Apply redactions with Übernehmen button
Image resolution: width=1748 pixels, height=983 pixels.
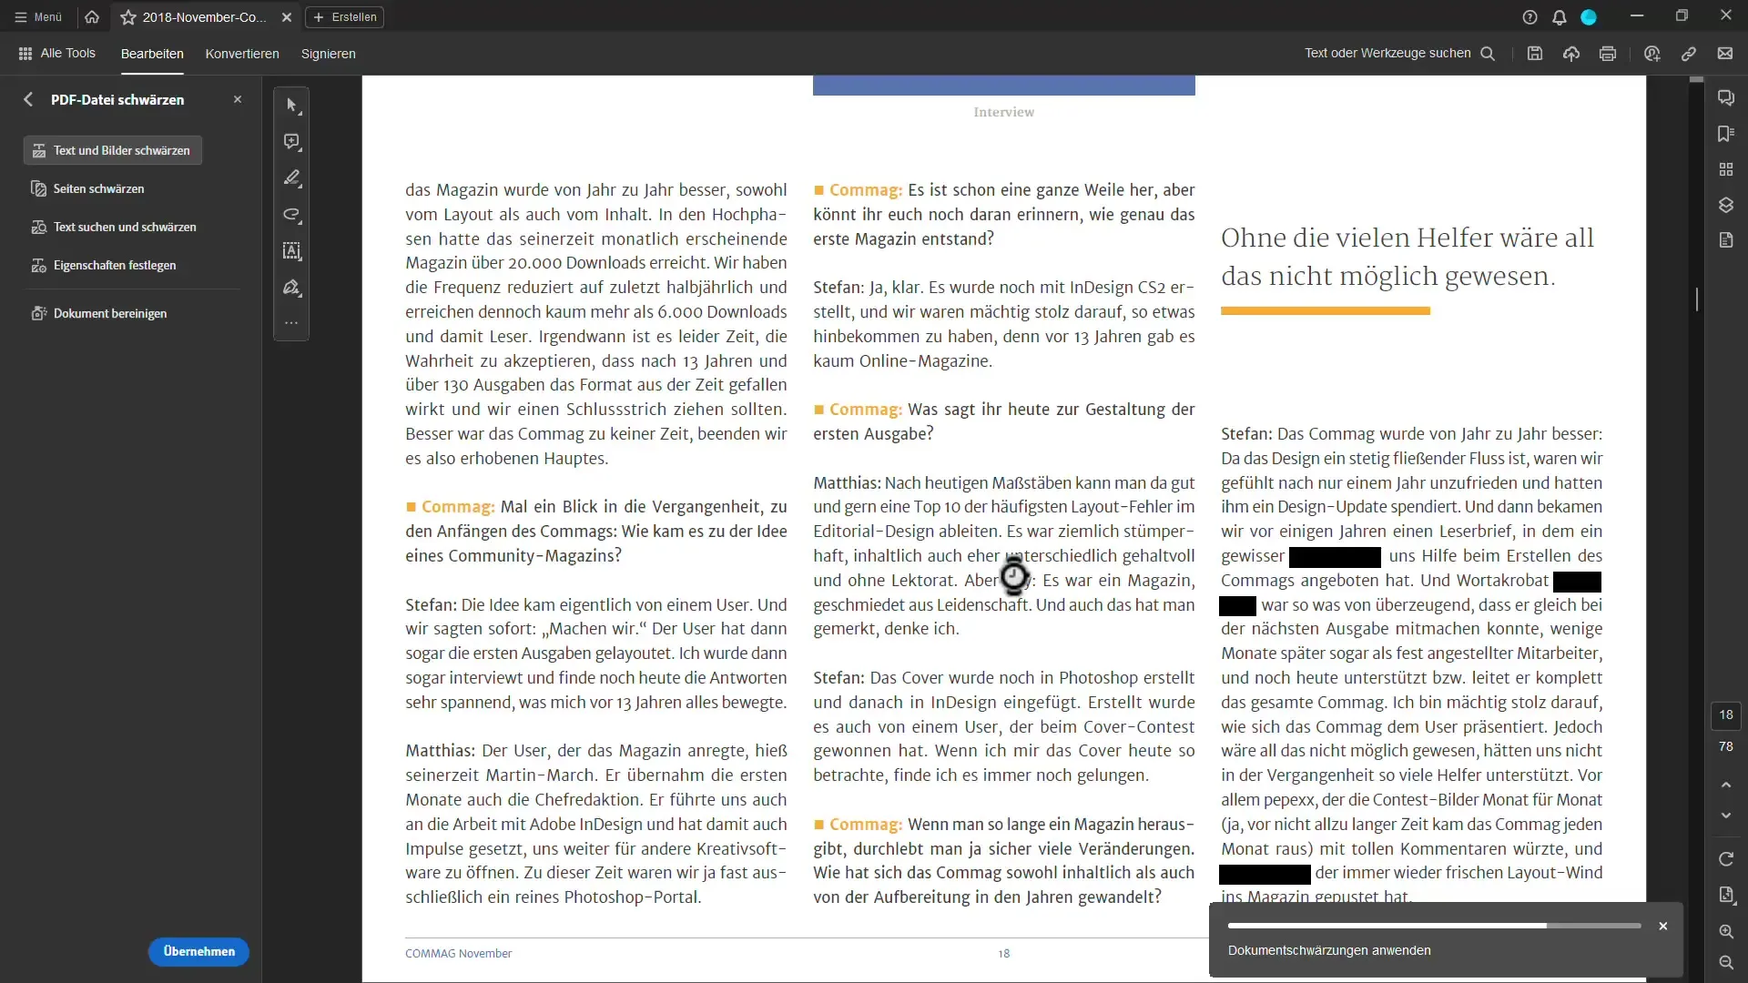pyautogui.click(x=198, y=951)
